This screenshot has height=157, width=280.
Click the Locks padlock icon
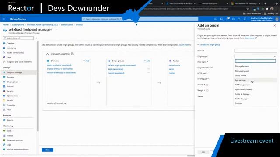tap(4, 109)
